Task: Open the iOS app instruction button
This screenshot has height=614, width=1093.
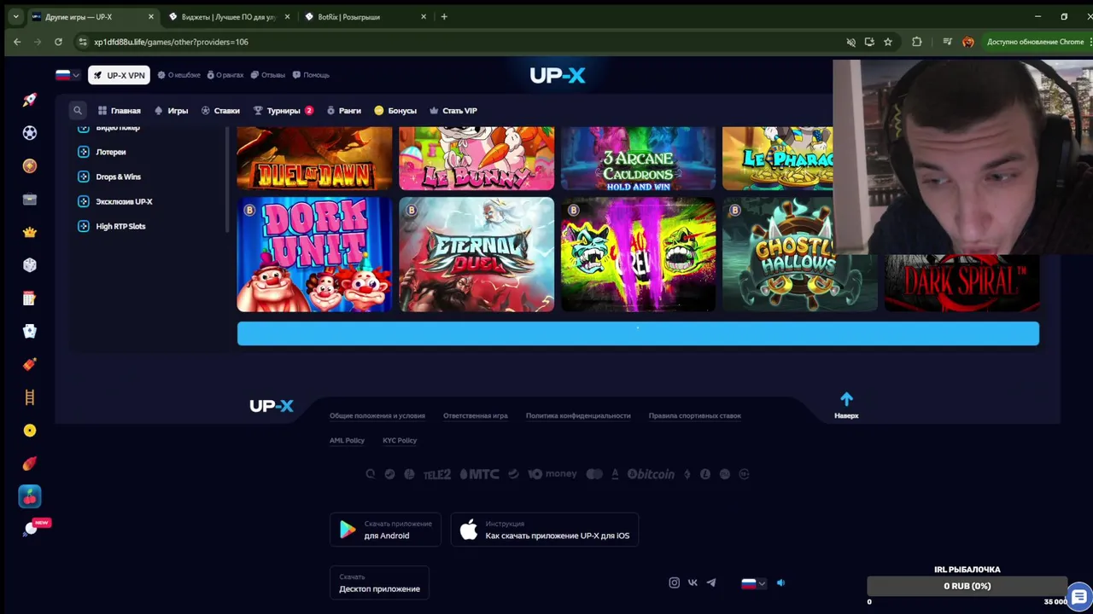Action: coord(545,530)
